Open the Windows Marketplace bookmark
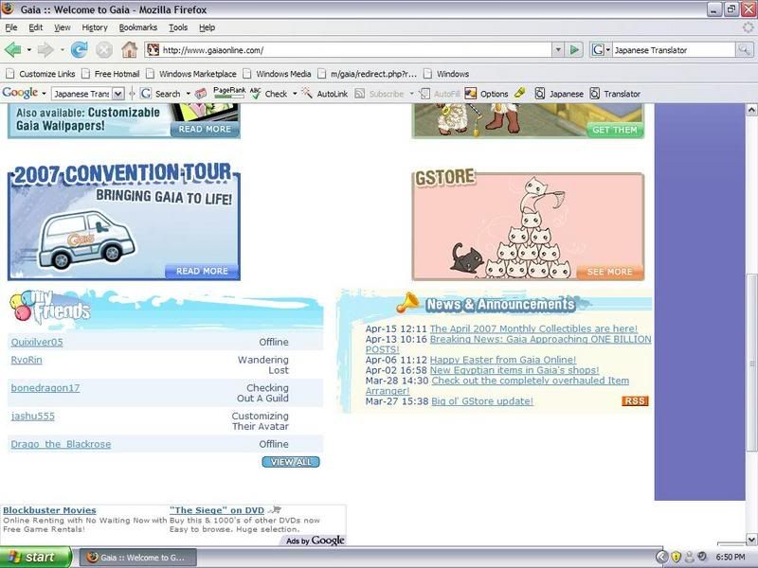The image size is (758, 568). click(191, 74)
